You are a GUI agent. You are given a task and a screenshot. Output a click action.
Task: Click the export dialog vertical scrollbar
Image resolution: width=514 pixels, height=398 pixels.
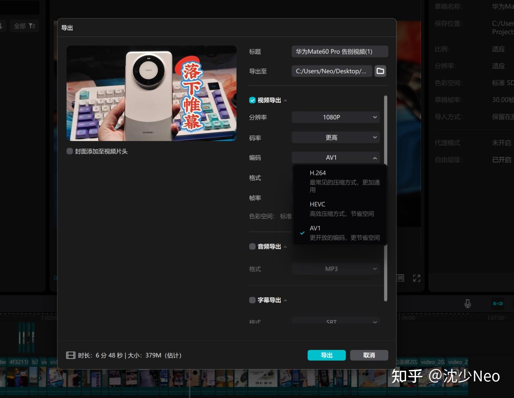point(386,198)
